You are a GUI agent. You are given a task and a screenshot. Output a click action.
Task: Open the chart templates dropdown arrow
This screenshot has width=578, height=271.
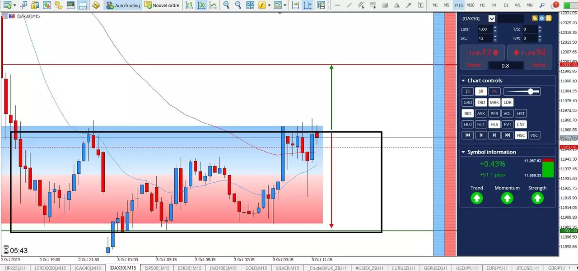tap(285, 5)
